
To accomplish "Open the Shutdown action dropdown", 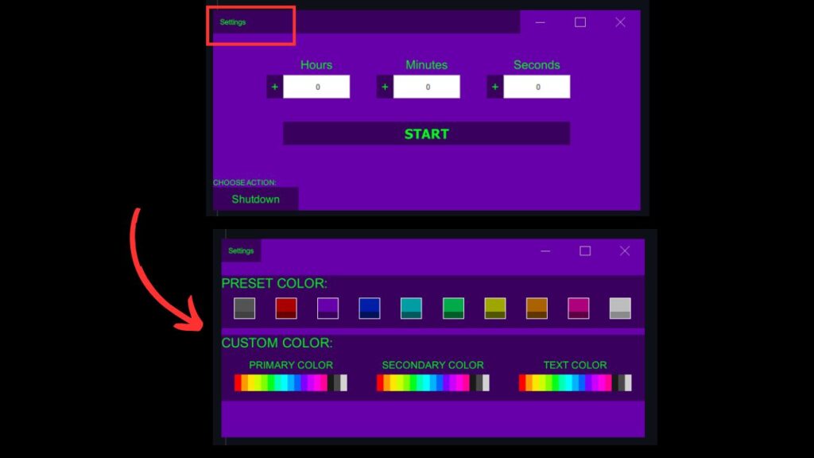I will pos(255,199).
